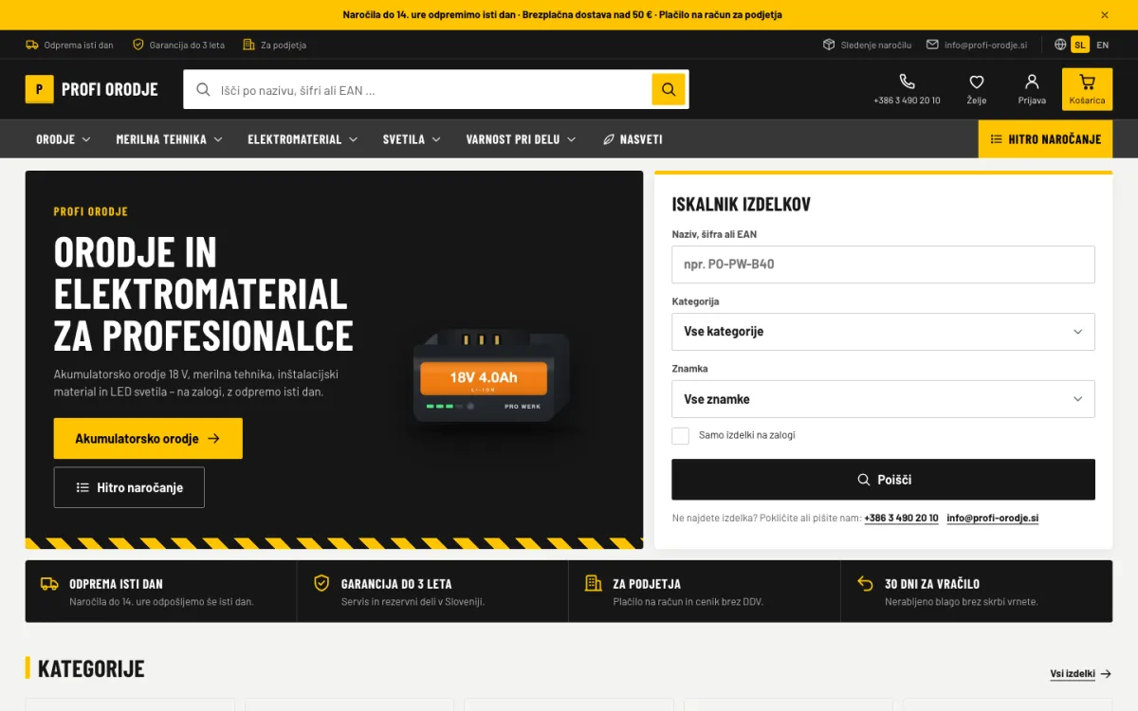Click the Poišči search button
This screenshot has height=711, width=1138.
click(883, 480)
